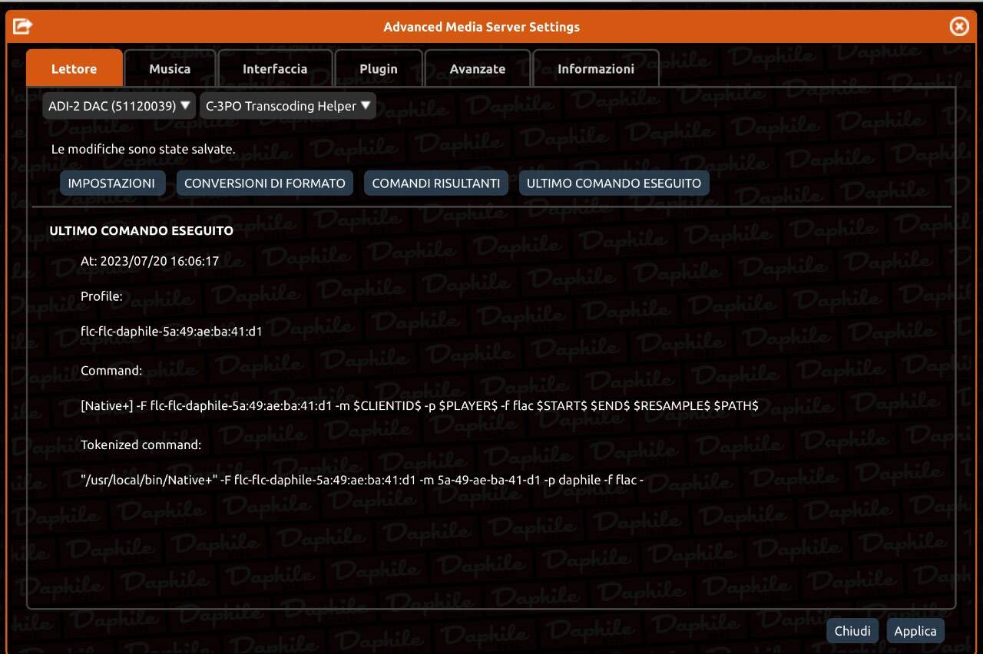Apply changes with the Applica button
The height and width of the screenshot is (654, 983).
915,631
